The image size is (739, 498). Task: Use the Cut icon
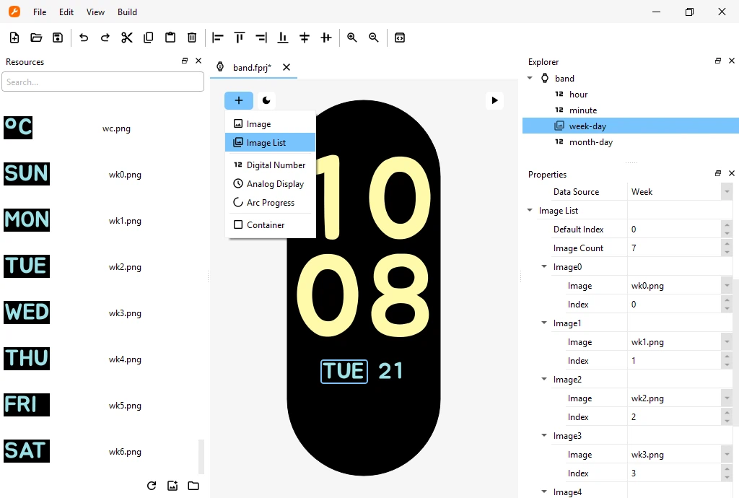click(x=127, y=38)
